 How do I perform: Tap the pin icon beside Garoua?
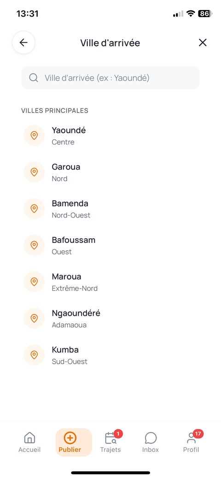point(34,172)
